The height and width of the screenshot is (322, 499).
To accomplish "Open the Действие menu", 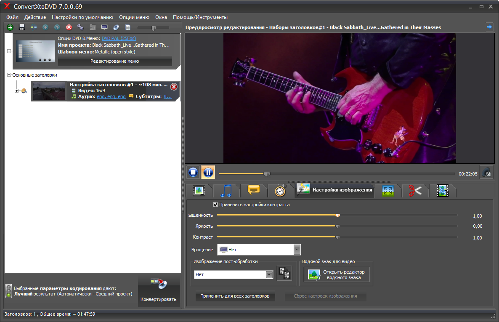I will (x=35, y=17).
